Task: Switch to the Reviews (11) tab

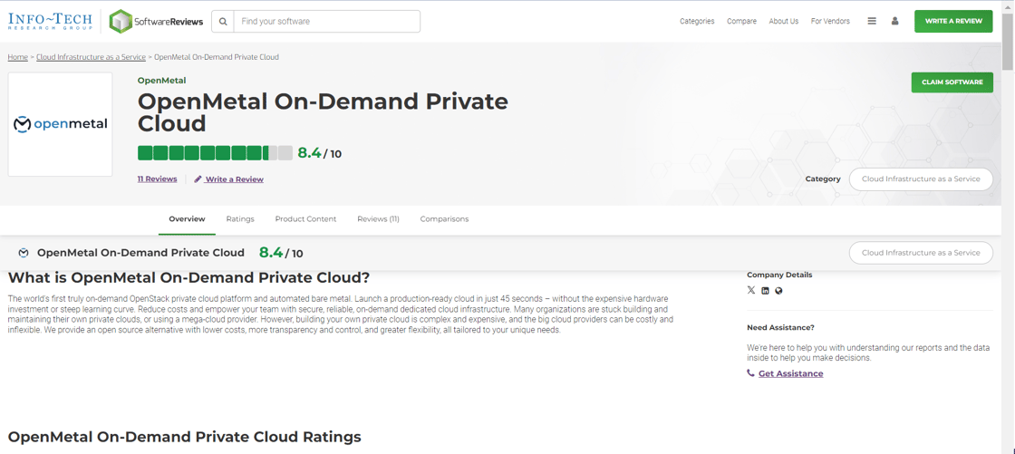Action: pyautogui.click(x=378, y=219)
